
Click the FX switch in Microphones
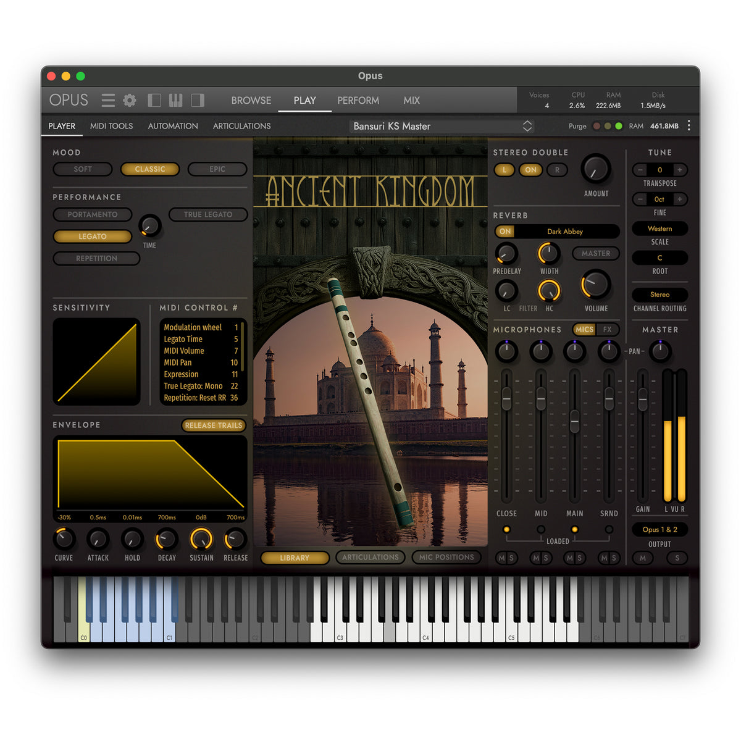click(608, 330)
